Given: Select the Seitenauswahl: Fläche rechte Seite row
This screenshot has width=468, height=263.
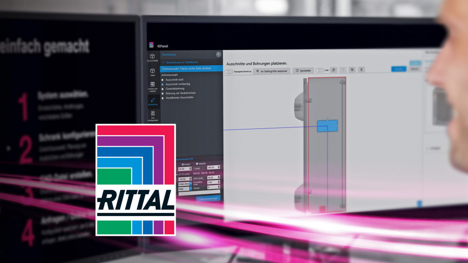Looking at the screenshot, I should (191, 68).
